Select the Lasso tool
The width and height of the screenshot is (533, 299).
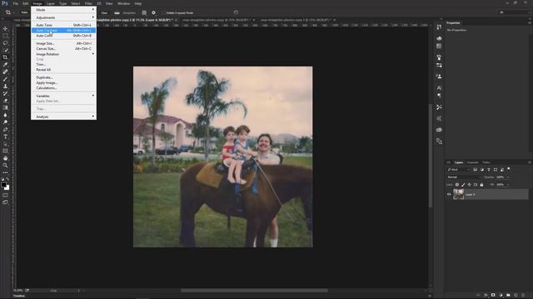point(5,43)
